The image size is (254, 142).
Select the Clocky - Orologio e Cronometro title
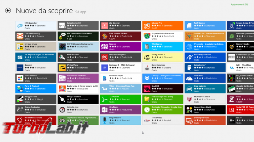coord(166,75)
